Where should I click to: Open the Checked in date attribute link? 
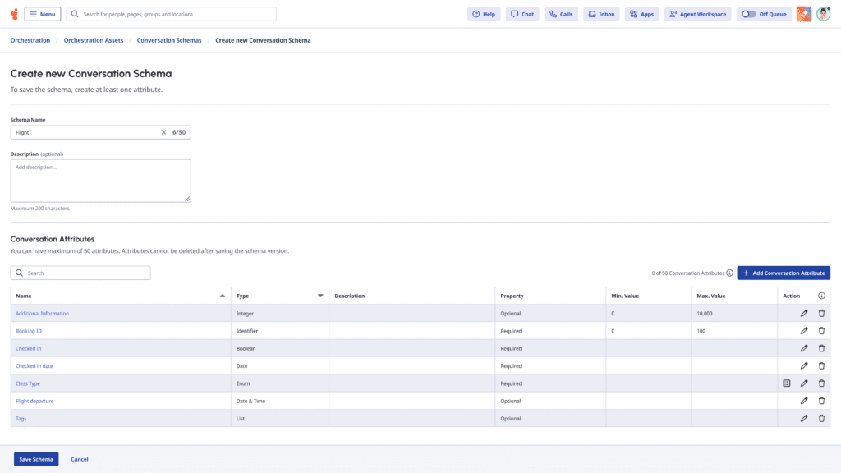pyautogui.click(x=34, y=366)
